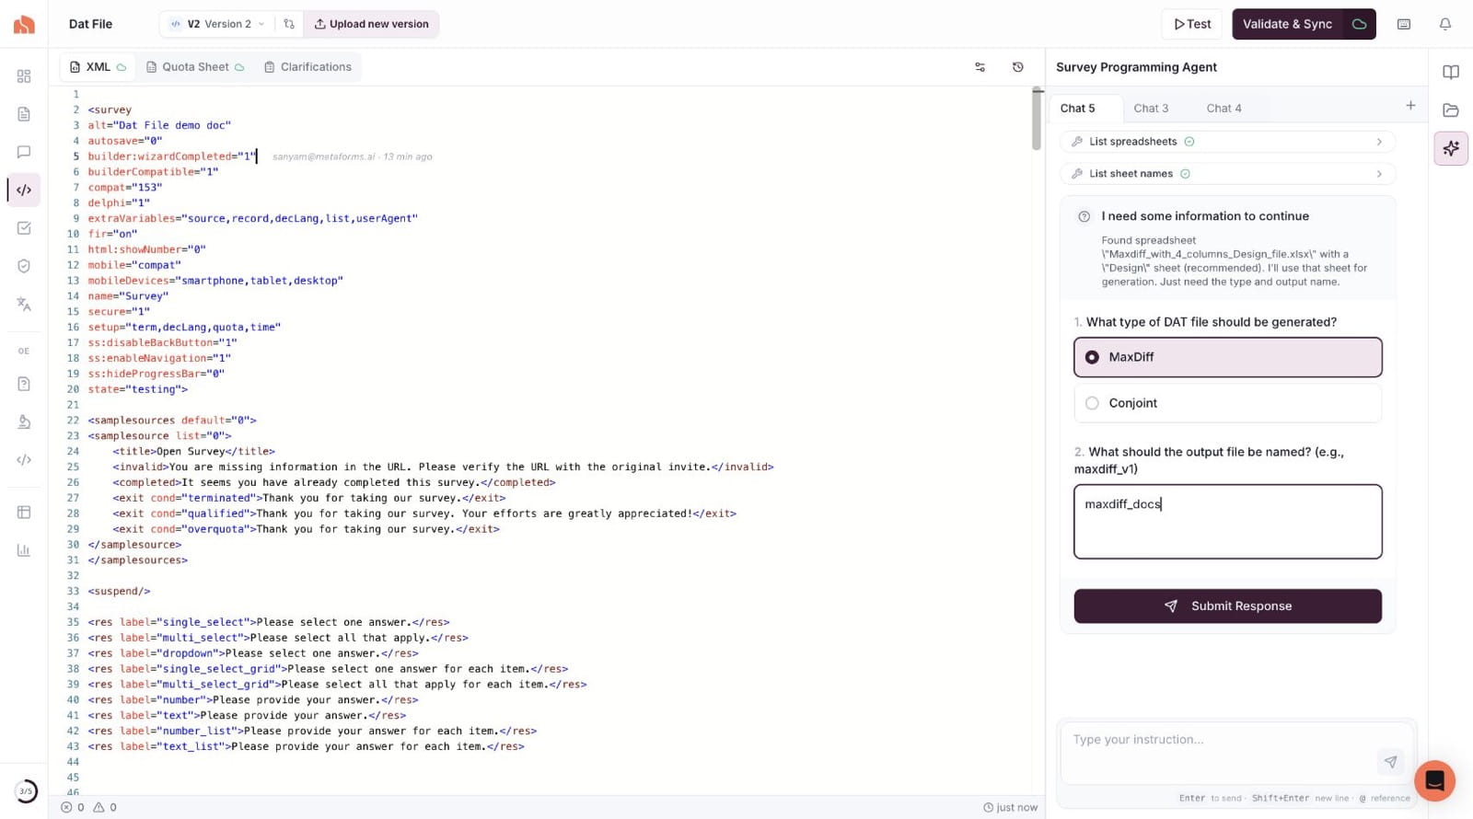
Task: Open the notifications bell icon
Action: coord(1444,24)
